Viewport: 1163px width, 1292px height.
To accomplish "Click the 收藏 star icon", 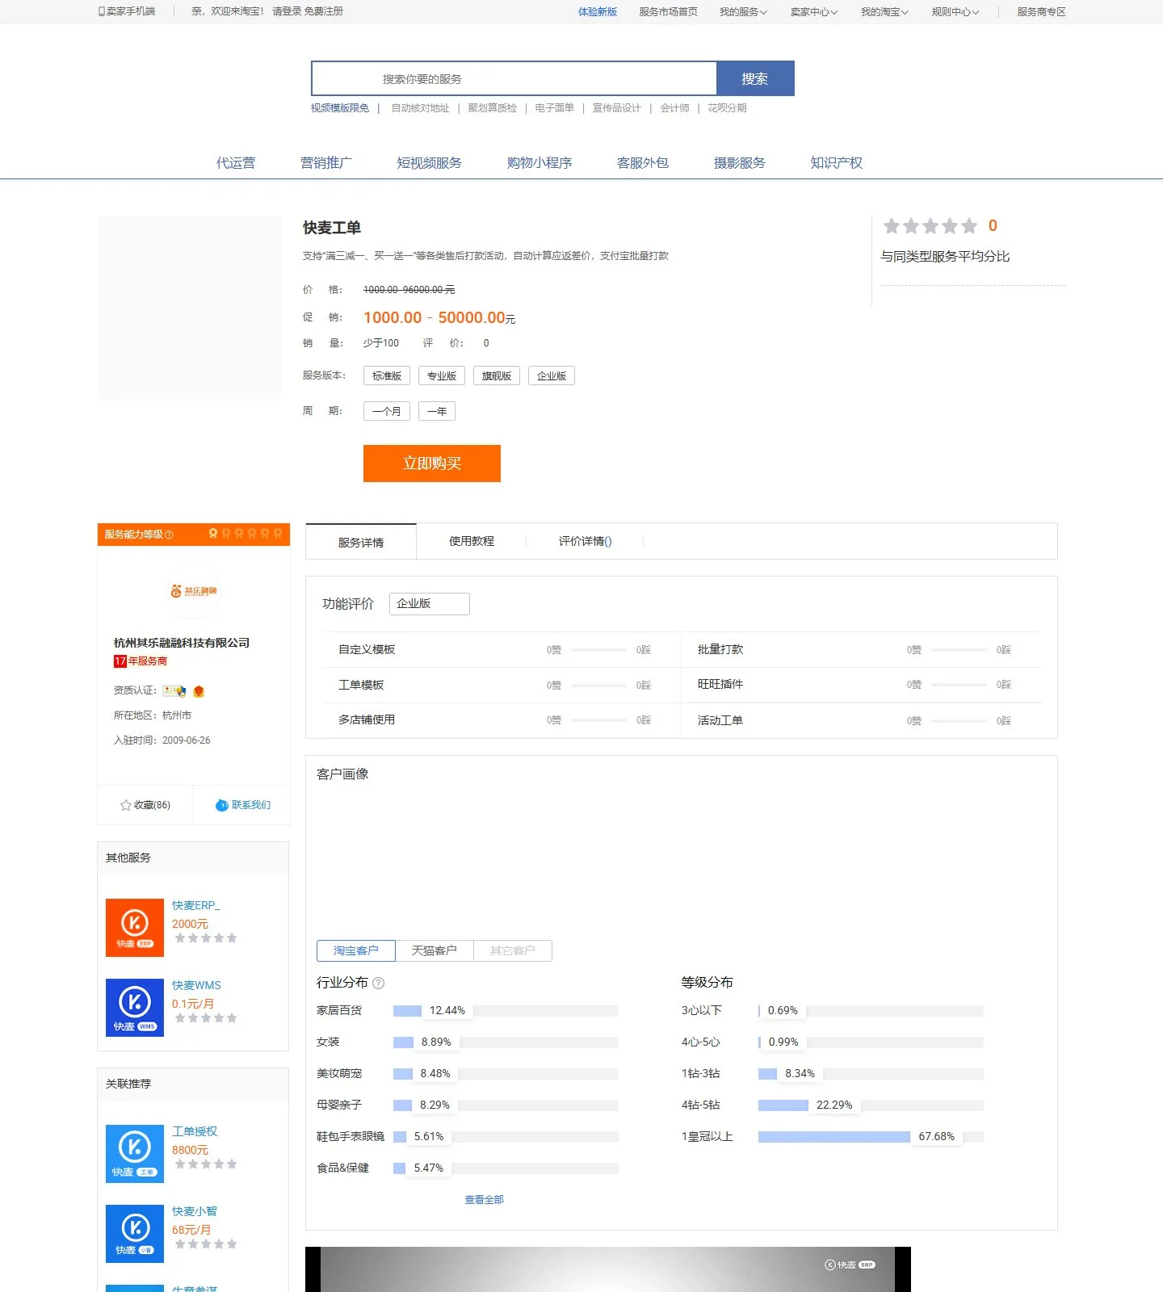I will tap(125, 805).
